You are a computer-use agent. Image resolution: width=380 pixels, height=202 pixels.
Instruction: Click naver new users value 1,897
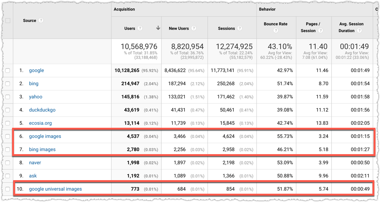[x=180, y=163]
